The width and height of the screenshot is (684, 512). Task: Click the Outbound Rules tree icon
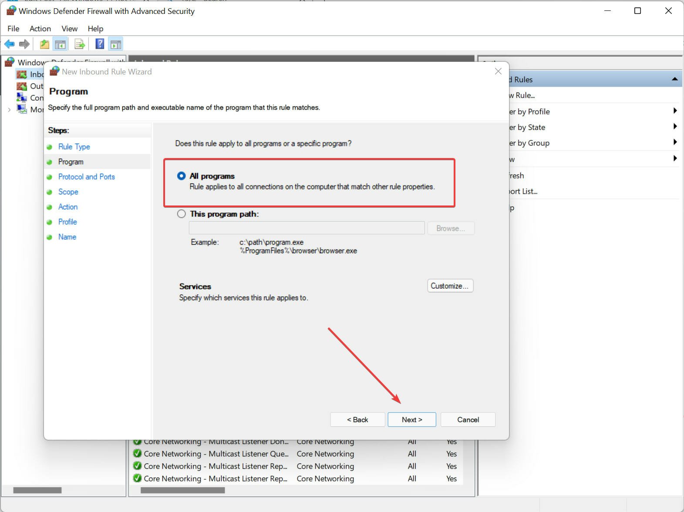point(22,86)
